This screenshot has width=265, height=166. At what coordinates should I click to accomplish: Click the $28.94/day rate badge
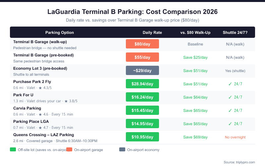point(142,84)
